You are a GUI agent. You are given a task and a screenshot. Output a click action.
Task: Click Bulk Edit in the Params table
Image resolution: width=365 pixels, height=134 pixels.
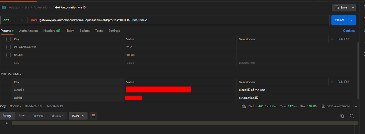pyautogui.click(x=343, y=39)
